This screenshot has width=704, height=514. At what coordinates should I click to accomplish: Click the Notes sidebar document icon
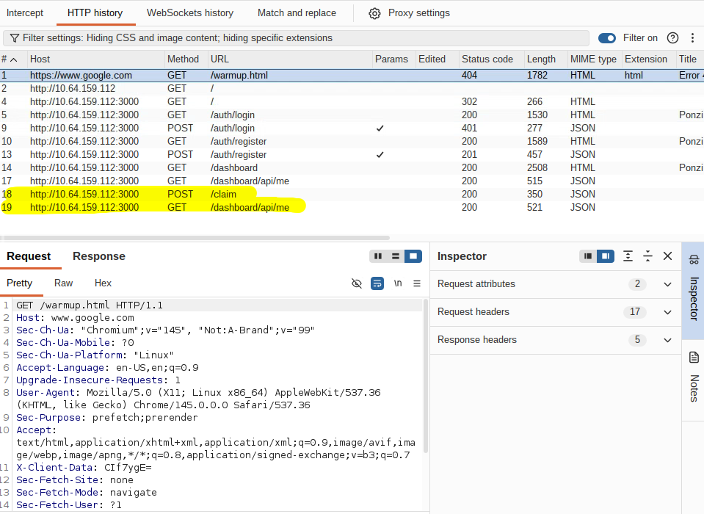tap(694, 358)
